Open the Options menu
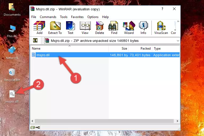Viewport: 204px width, 136px height. point(93,17)
